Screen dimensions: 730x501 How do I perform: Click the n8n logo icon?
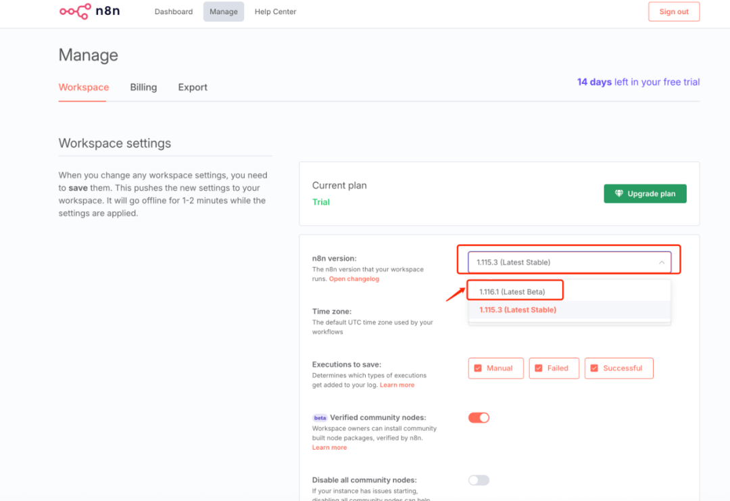[74, 11]
